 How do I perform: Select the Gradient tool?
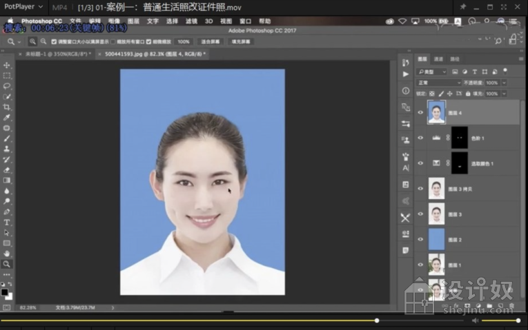pos(6,181)
